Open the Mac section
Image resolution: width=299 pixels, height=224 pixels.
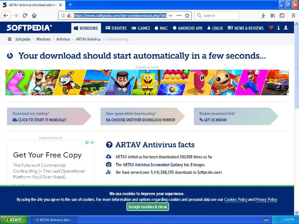(x=161, y=28)
